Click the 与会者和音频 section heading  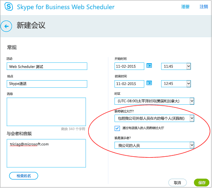point(19,134)
